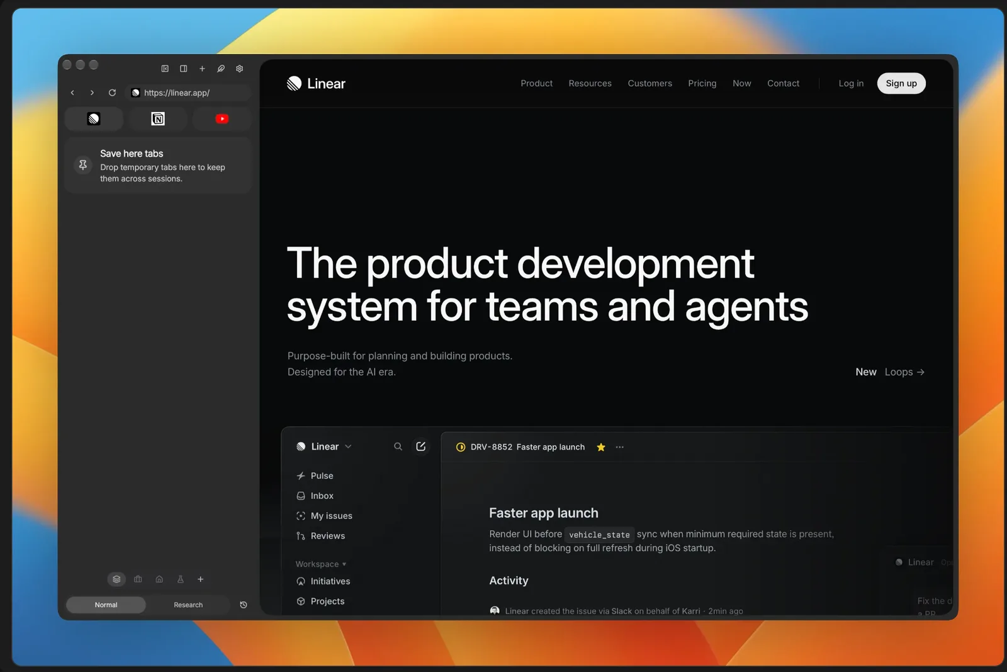Image resolution: width=1007 pixels, height=672 pixels.
Task: Open the Contact page
Action: click(784, 83)
